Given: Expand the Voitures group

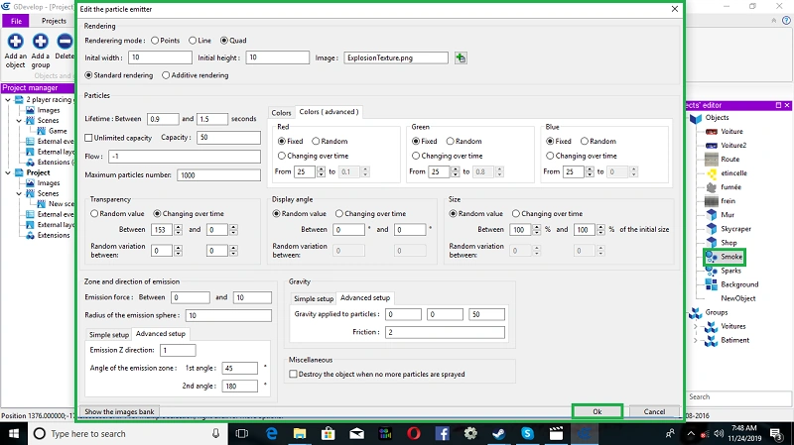Looking at the screenshot, I should coord(696,327).
